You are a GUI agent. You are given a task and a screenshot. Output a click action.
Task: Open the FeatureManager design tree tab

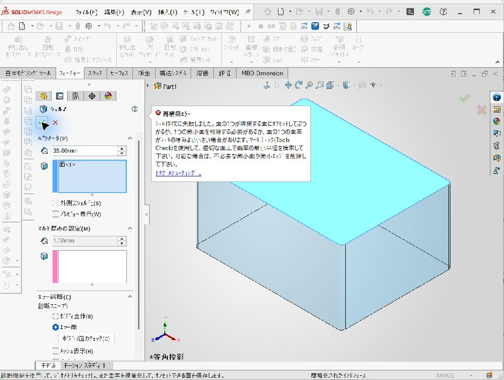43,96
